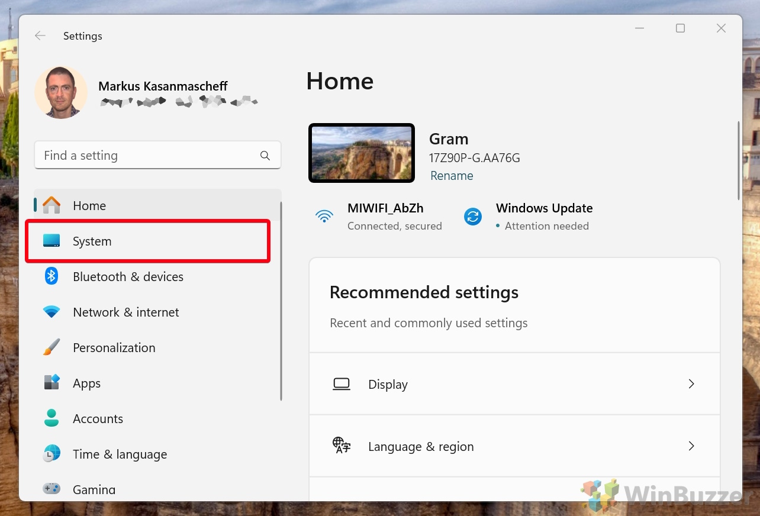Maximize the Settings window
This screenshot has height=516, width=760.
pos(681,28)
